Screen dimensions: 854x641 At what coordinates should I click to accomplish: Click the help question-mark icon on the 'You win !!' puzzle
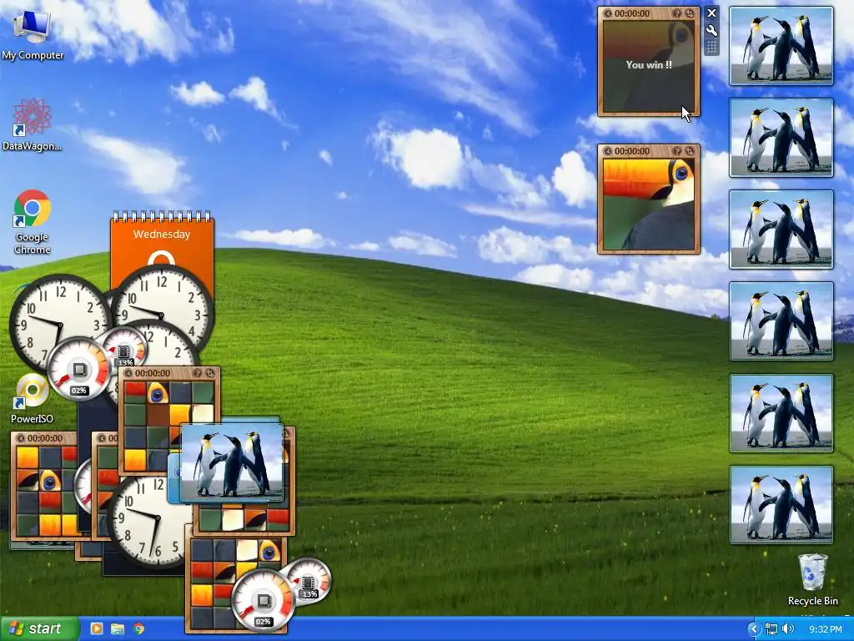pos(677,13)
